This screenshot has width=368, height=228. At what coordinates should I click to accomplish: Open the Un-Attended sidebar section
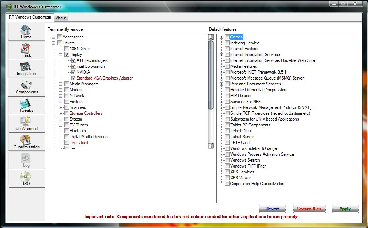26,124
